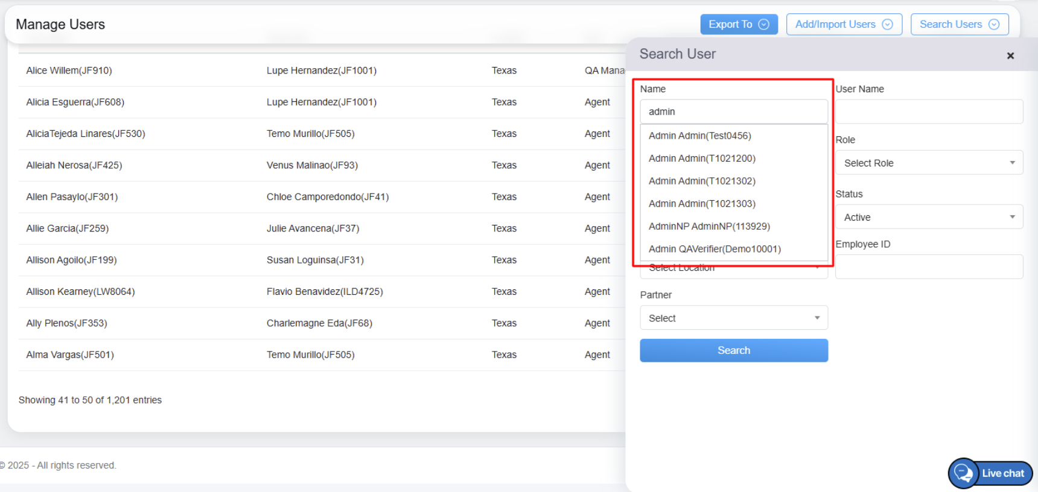Select Admin Admin(Test0456) suggestion
Viewport: 1038px width, 492px height.
click(x=699, y=136)
